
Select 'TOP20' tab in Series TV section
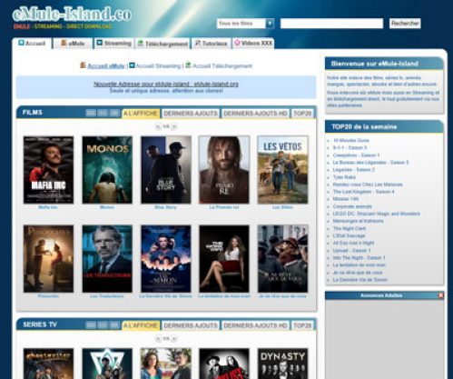point(302,325)
